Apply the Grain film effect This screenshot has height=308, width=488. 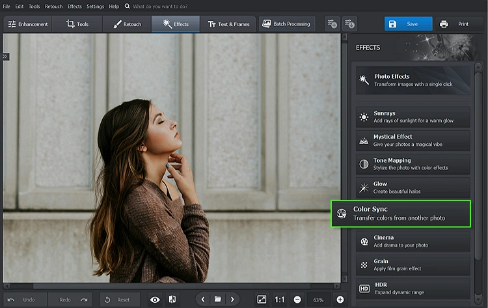[413, 265]
